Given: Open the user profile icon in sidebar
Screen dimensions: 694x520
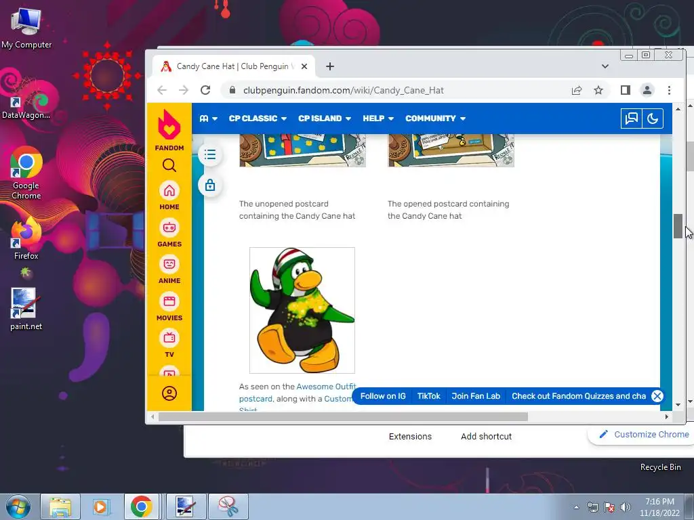Looking at the screenshot, I should tap(169, 393).
